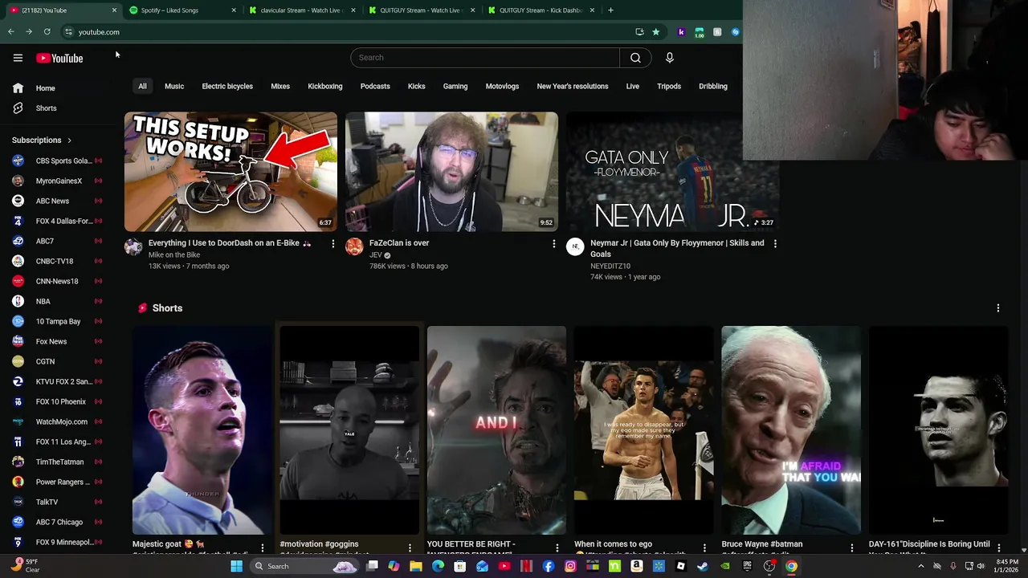Viewport: 1028px width, 578px height.
Task: Open MyronGainesX subscription
Action: [56, 181]
